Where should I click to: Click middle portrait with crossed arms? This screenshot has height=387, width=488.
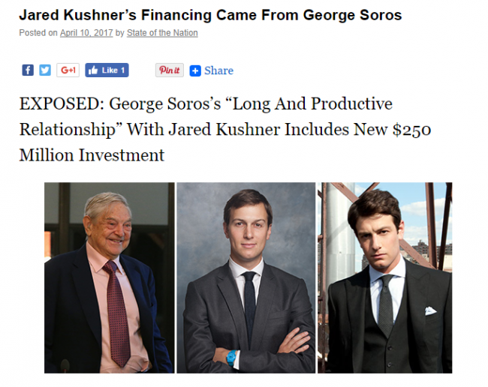pos(246,277)
